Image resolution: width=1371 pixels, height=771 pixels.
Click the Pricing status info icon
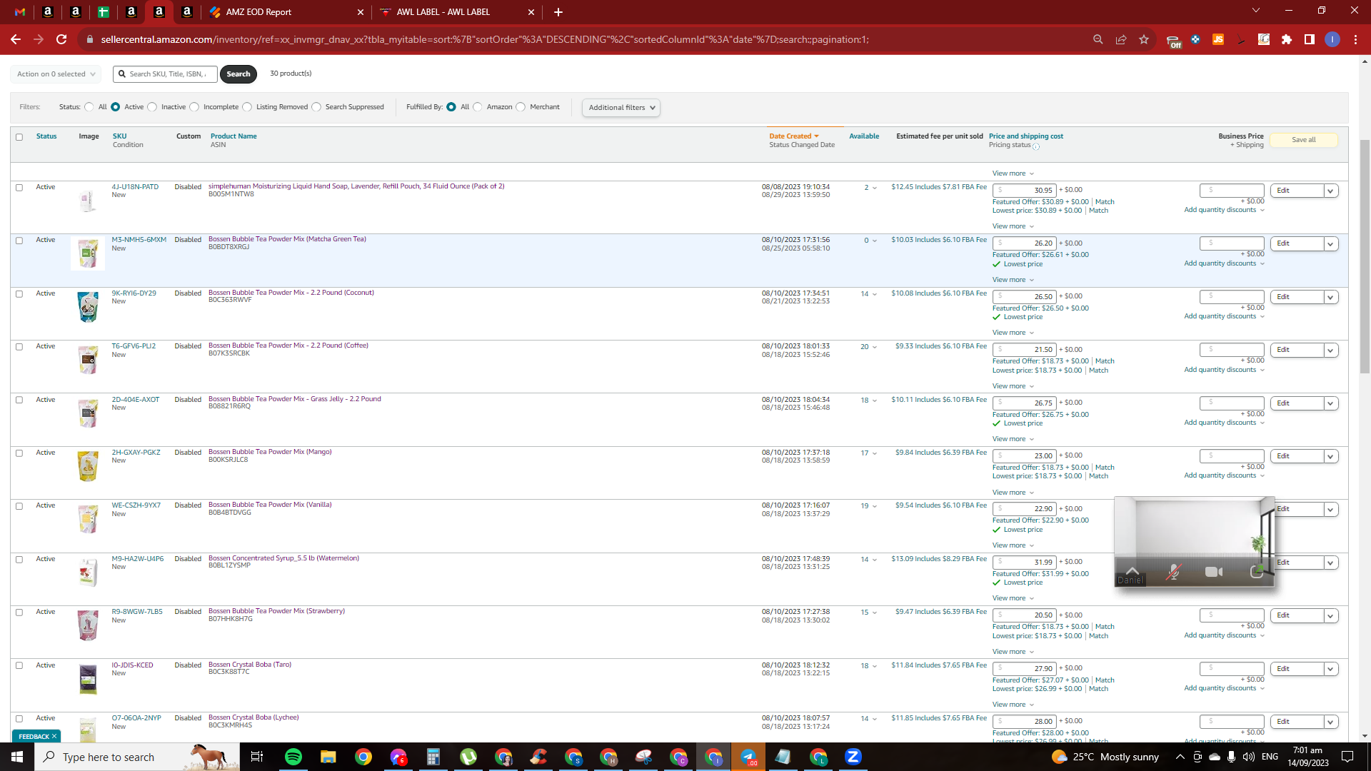(1036, 146)
